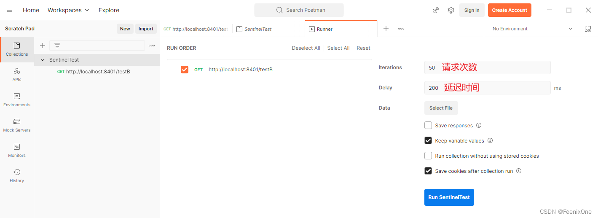Viewport: 598px width, 218px height.
Task: Open the Environments sidebar panel
Action: click(x=17, y=100)
